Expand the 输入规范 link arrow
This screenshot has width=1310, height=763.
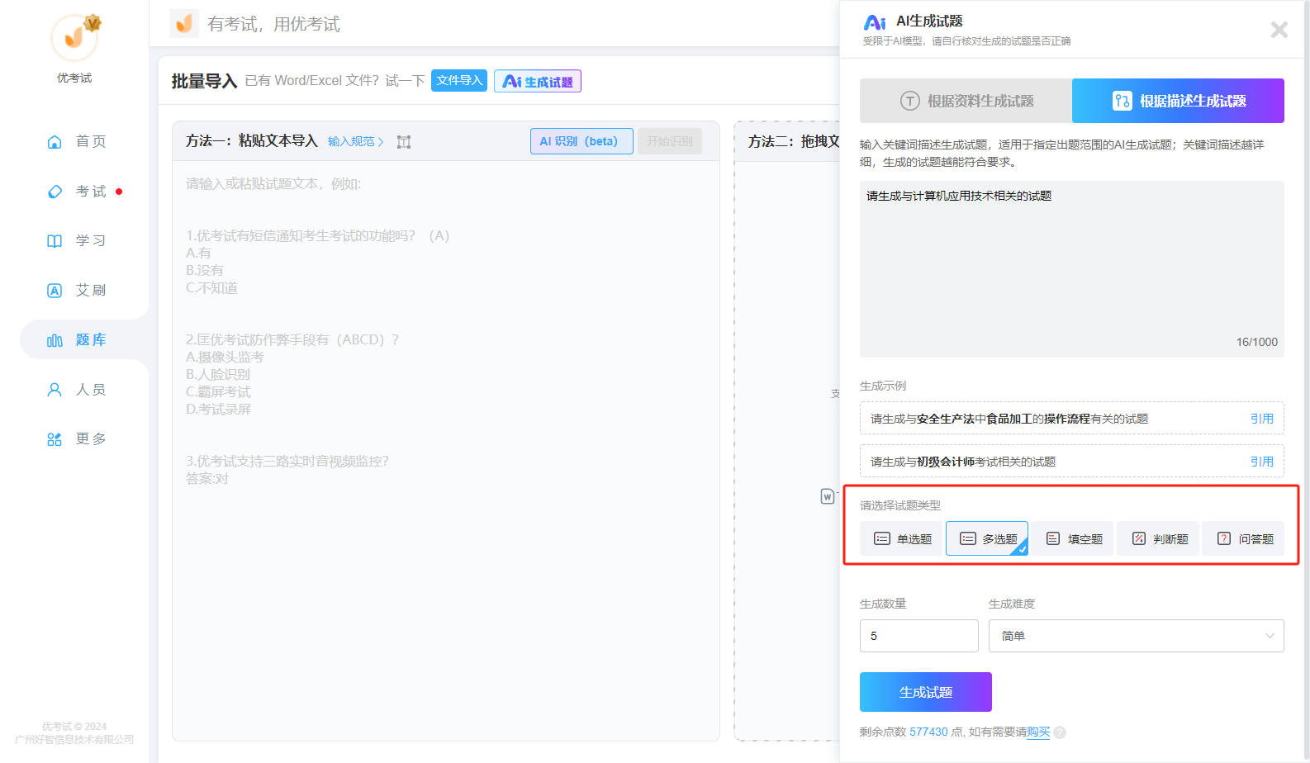pos(381,142)
